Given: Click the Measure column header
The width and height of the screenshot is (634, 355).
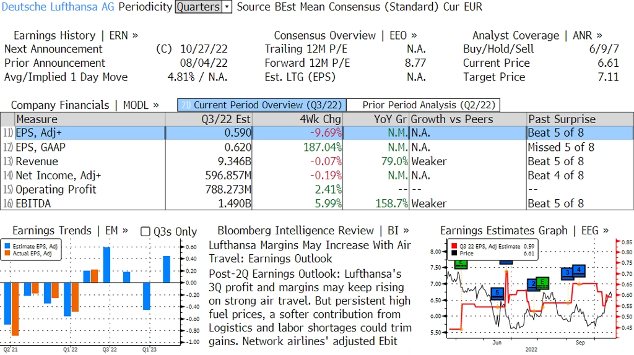Looking at the screenshot, I should coord(90,119).
